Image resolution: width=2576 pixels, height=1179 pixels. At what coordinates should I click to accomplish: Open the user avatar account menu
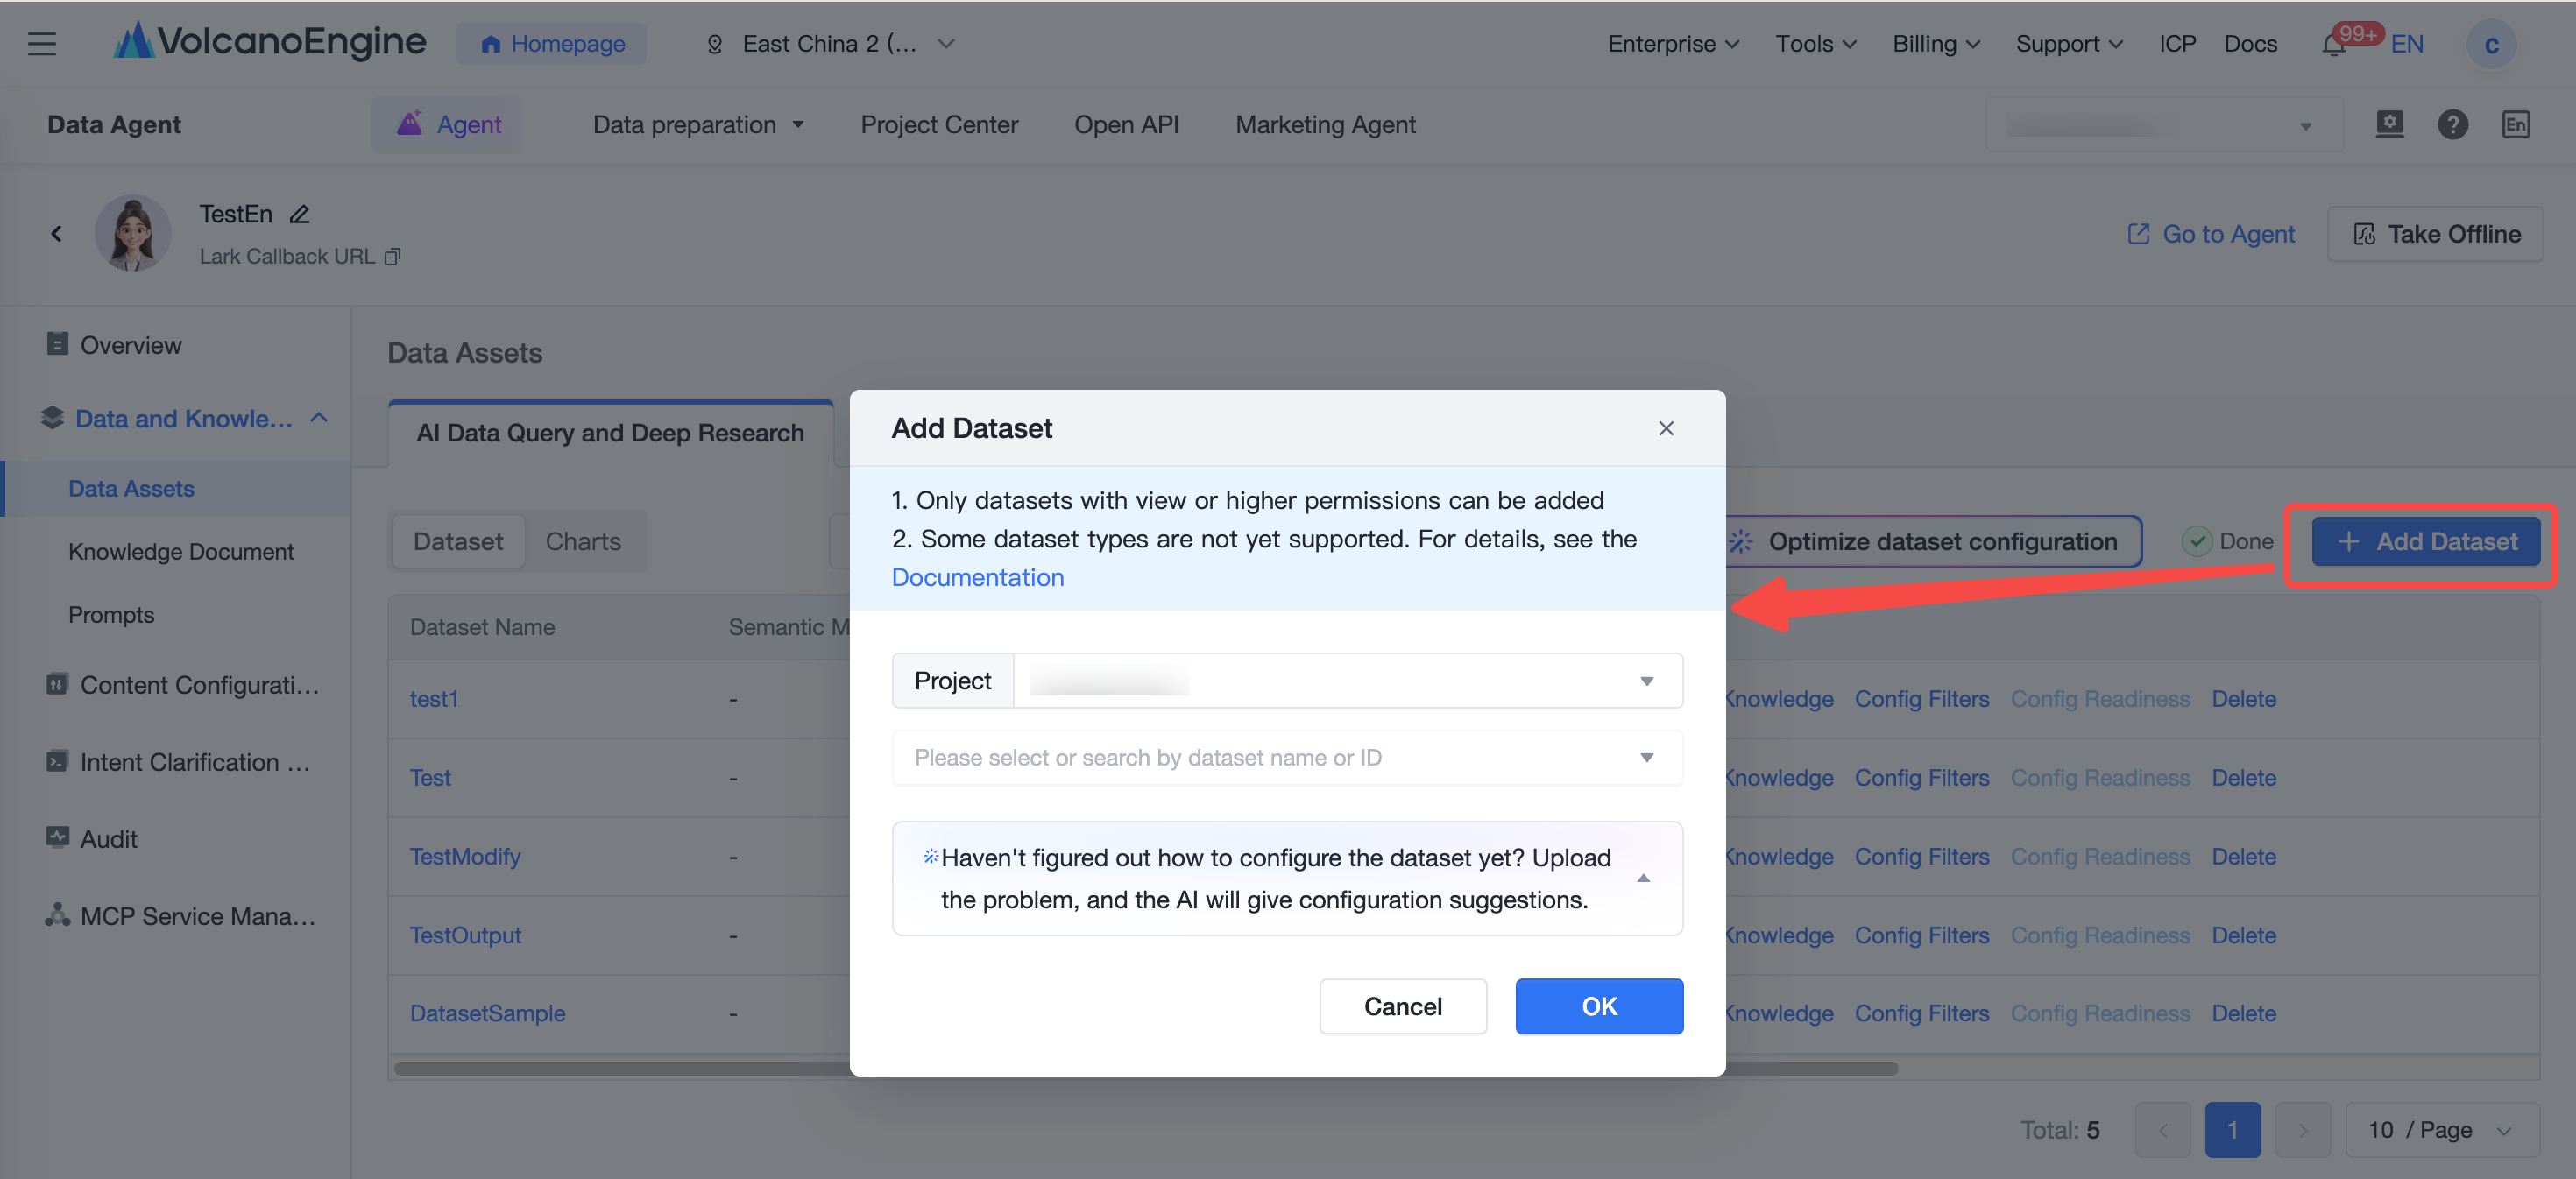(2491, 44)
